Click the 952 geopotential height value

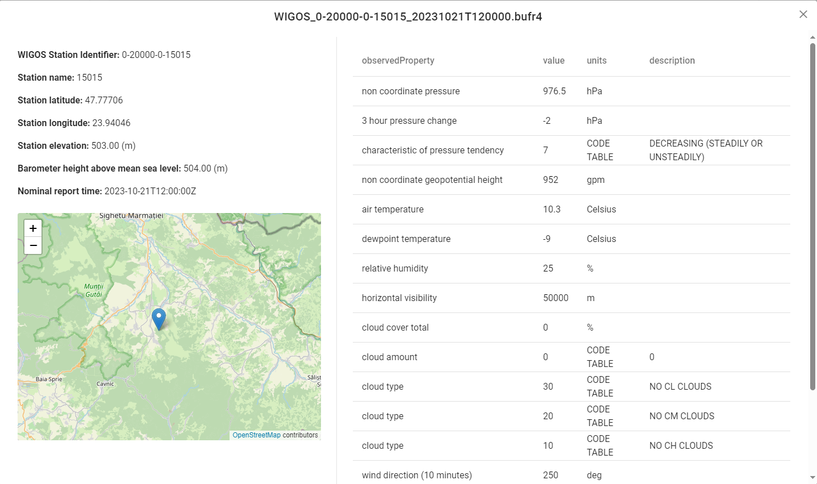click(551, 180)
